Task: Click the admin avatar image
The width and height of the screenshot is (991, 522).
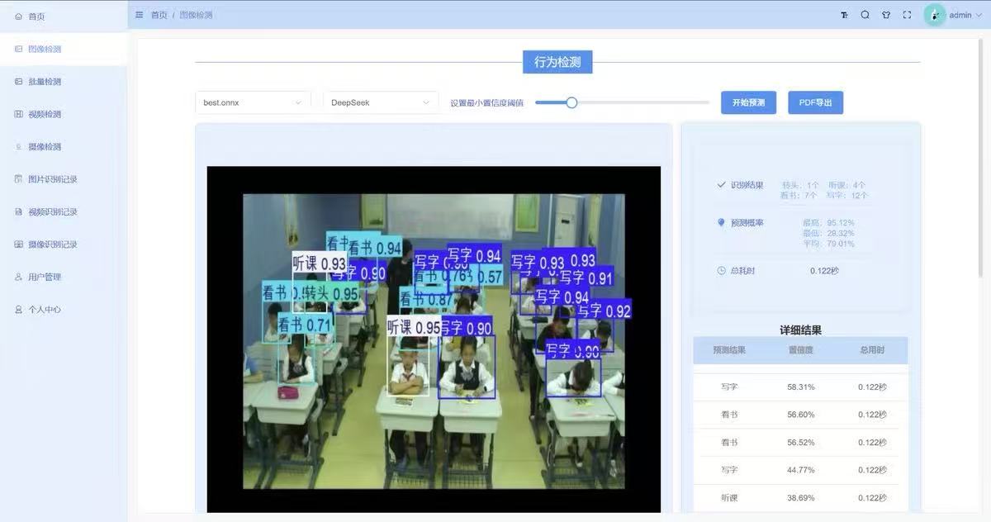Action: click(935, 15)
